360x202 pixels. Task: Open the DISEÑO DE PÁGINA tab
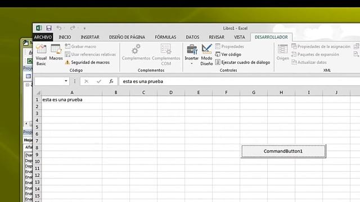tap(127, 37)
